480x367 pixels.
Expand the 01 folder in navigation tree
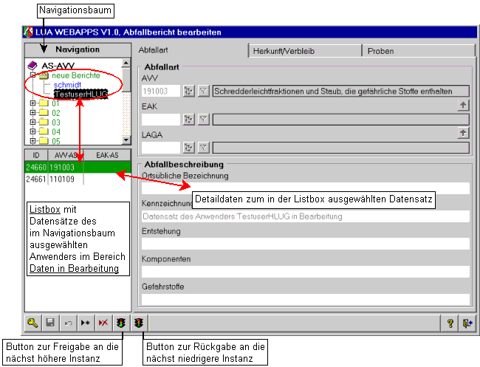coord(32,103)
